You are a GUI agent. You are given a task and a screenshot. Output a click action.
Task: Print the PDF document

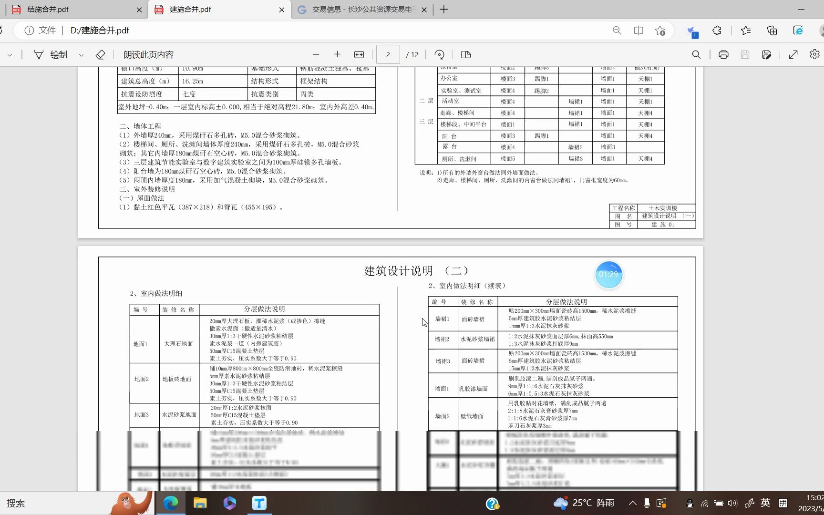[x=723, y=55]
